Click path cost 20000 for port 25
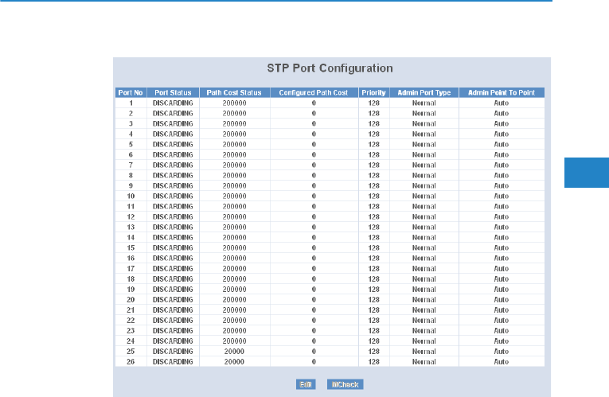609x397 pixels. pyautogui.click(x=234, y=351)
